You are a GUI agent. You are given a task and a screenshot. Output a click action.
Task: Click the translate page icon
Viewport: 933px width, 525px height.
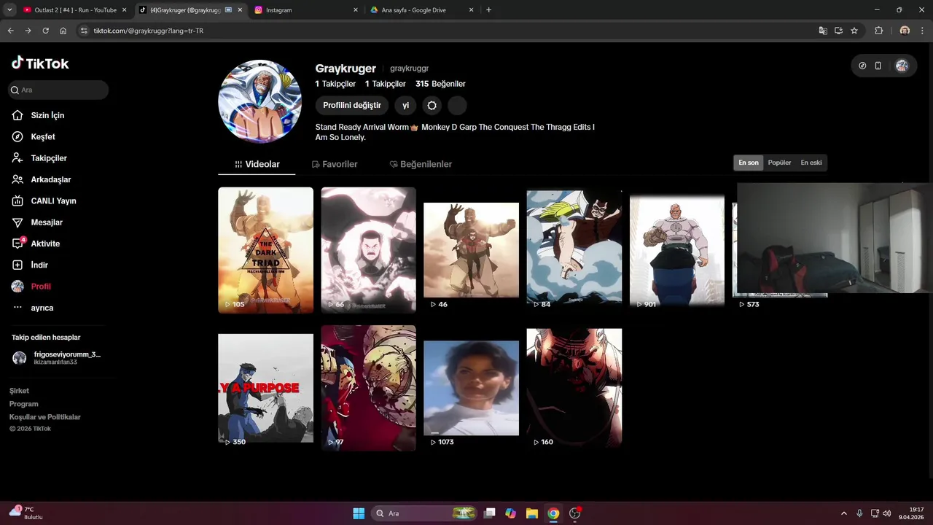click(823, 31)
